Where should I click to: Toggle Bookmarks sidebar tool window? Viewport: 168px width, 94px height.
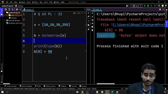click(2, 68)
